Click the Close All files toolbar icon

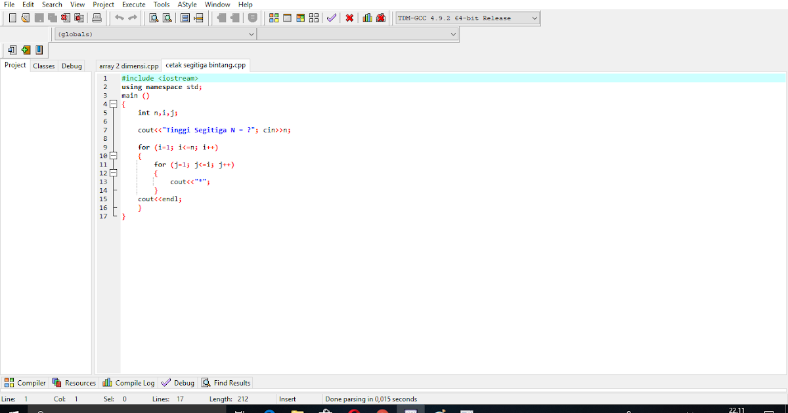tap(79, 18)
